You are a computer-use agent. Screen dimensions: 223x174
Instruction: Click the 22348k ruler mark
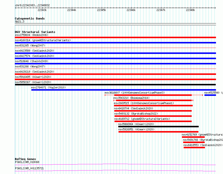[x=190, y=10]
